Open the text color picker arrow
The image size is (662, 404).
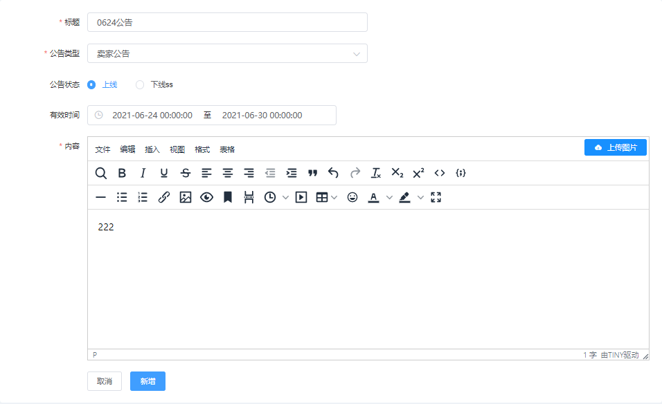click(389, 197)
